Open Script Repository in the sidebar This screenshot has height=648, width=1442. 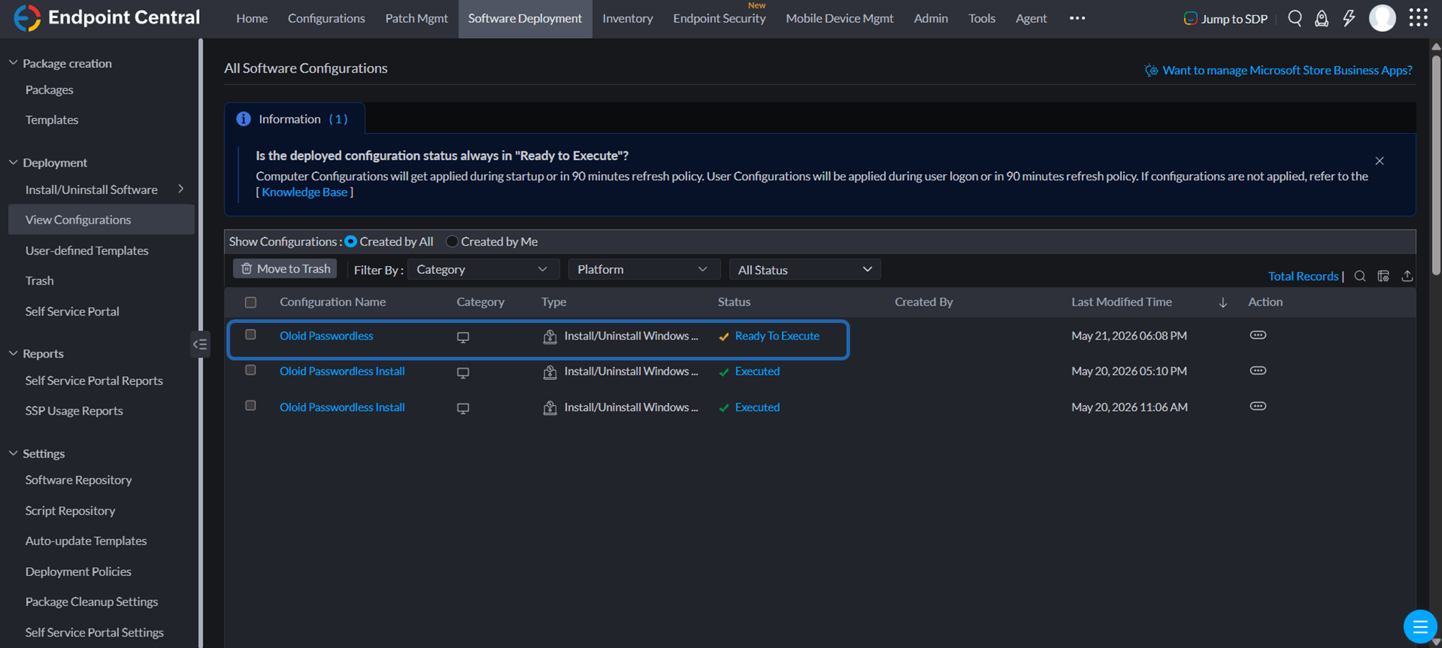coord(70,510)
